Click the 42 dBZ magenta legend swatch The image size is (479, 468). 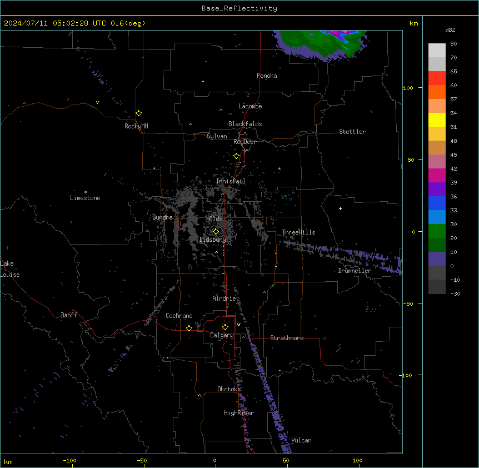click(x=437, y=175)
